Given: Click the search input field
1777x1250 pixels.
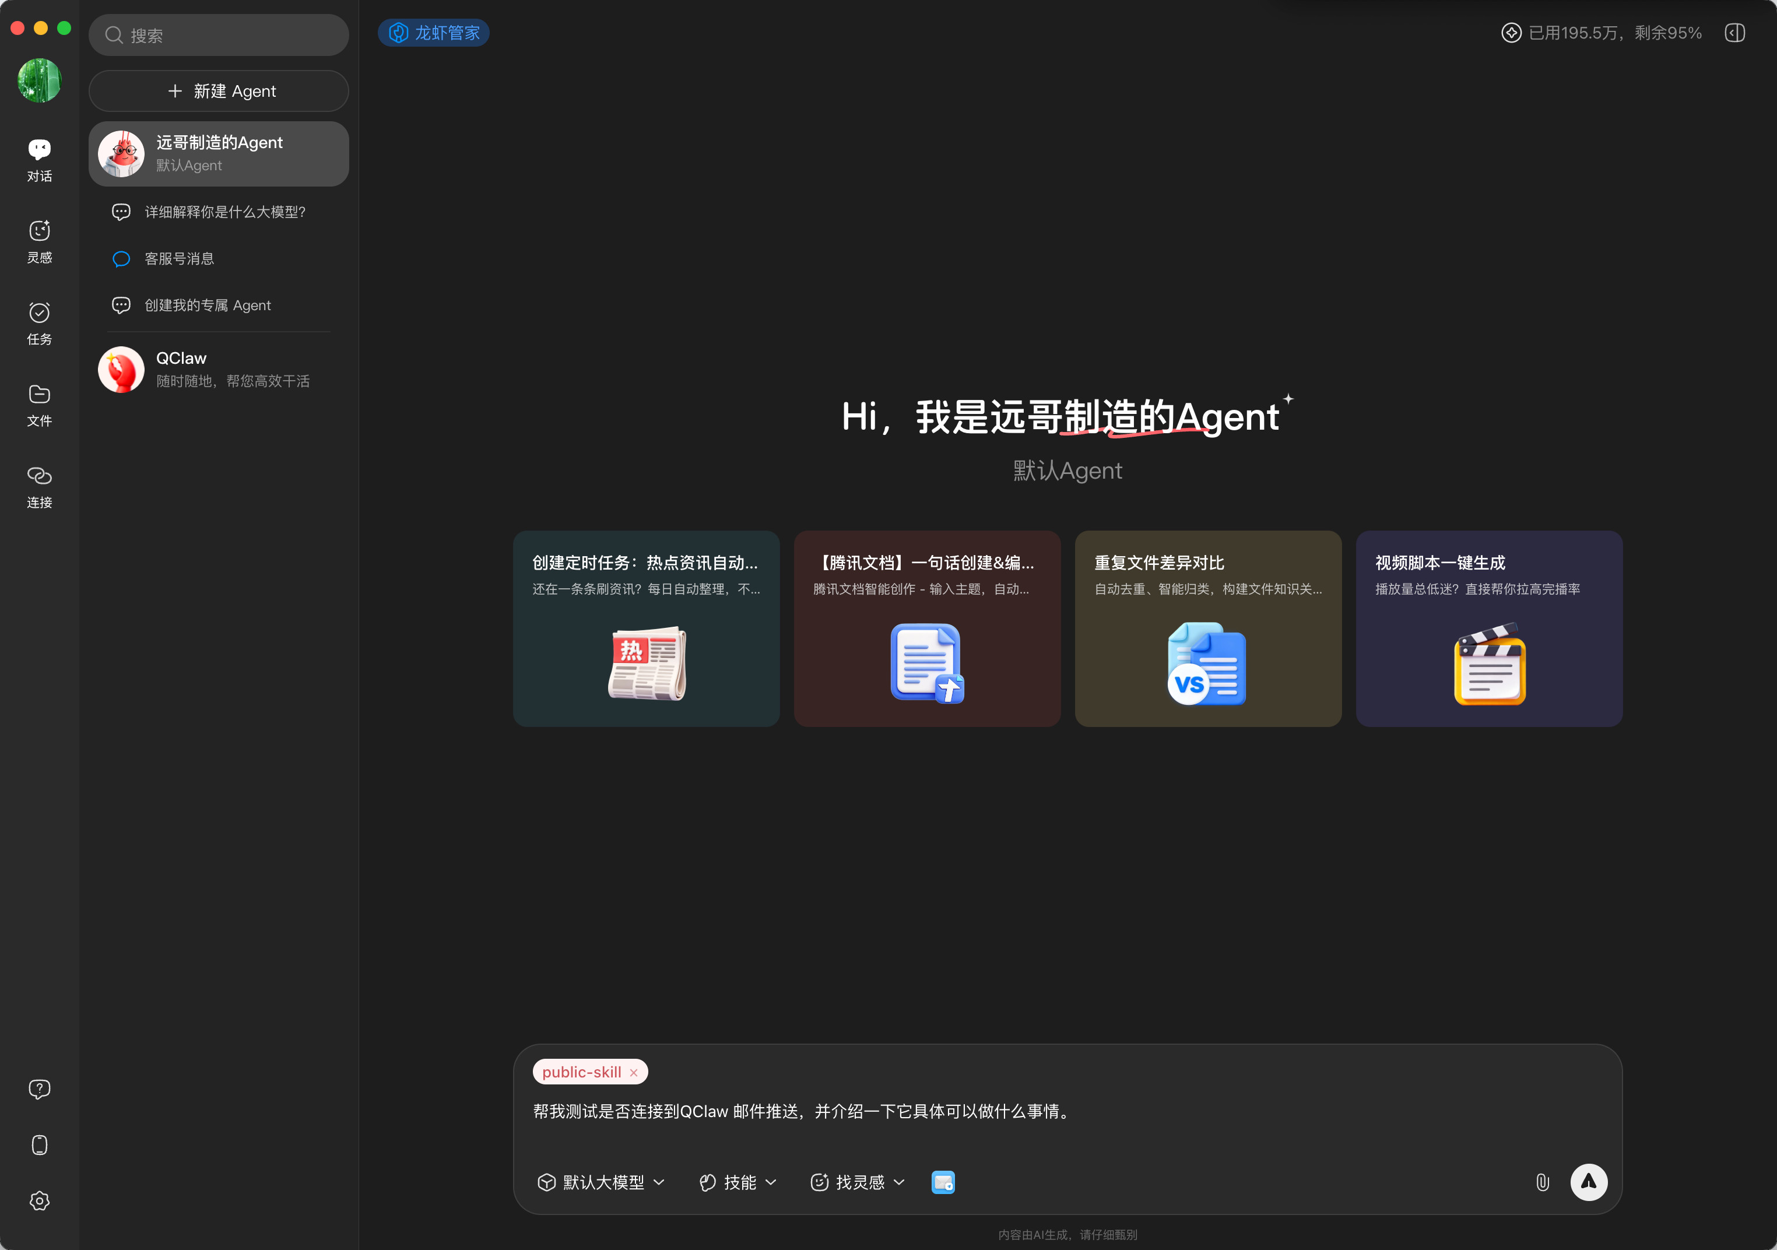Looking at the screenshot, I should (x=219, y=36).
